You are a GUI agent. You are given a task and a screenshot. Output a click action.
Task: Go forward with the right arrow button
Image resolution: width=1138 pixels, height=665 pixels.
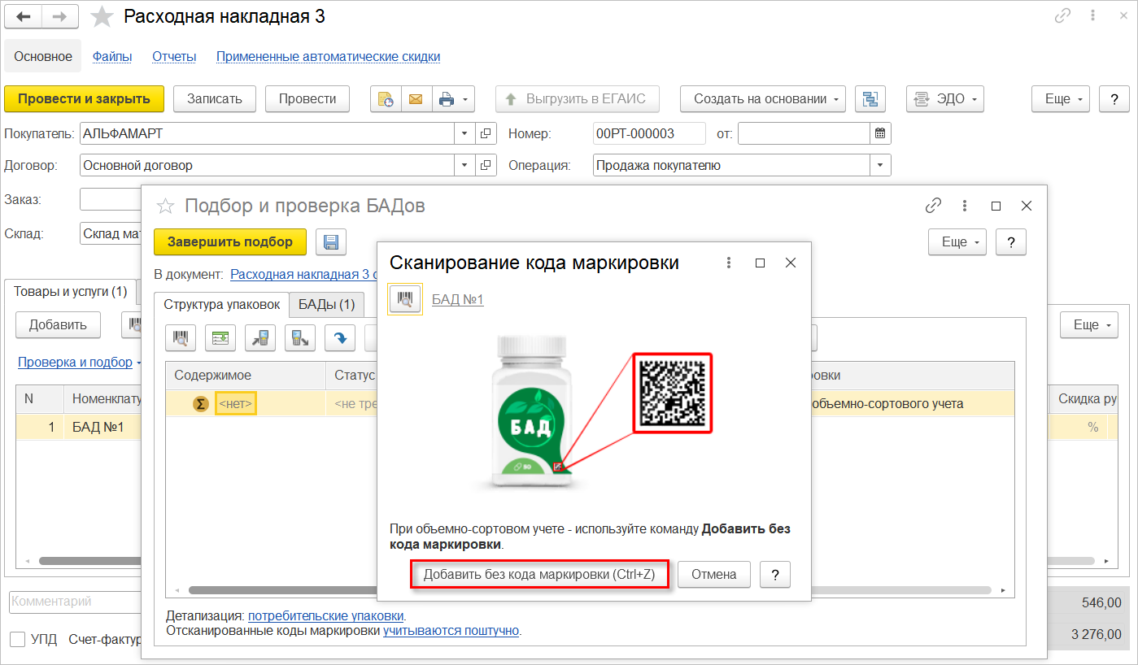(x=60, y=16)
